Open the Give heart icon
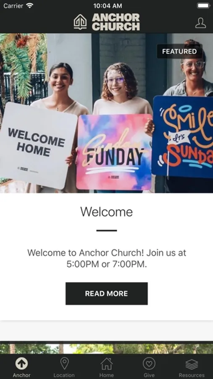Screen dimensions: 213x379 pos(149,363)
